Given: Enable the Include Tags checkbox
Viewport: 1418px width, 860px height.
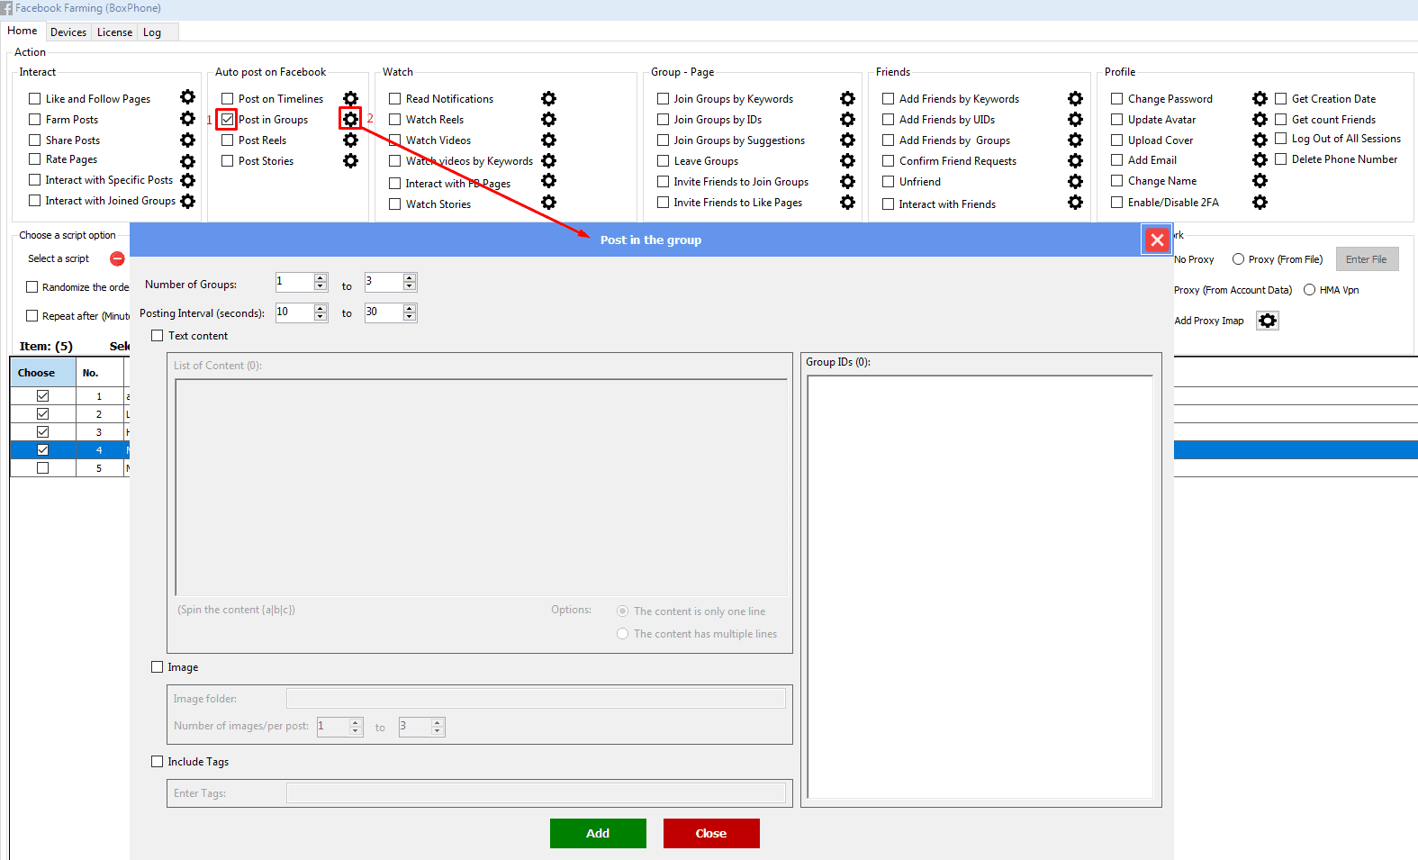Looking at the screenshot, I should pyautogui.click(x=158, y=761).
